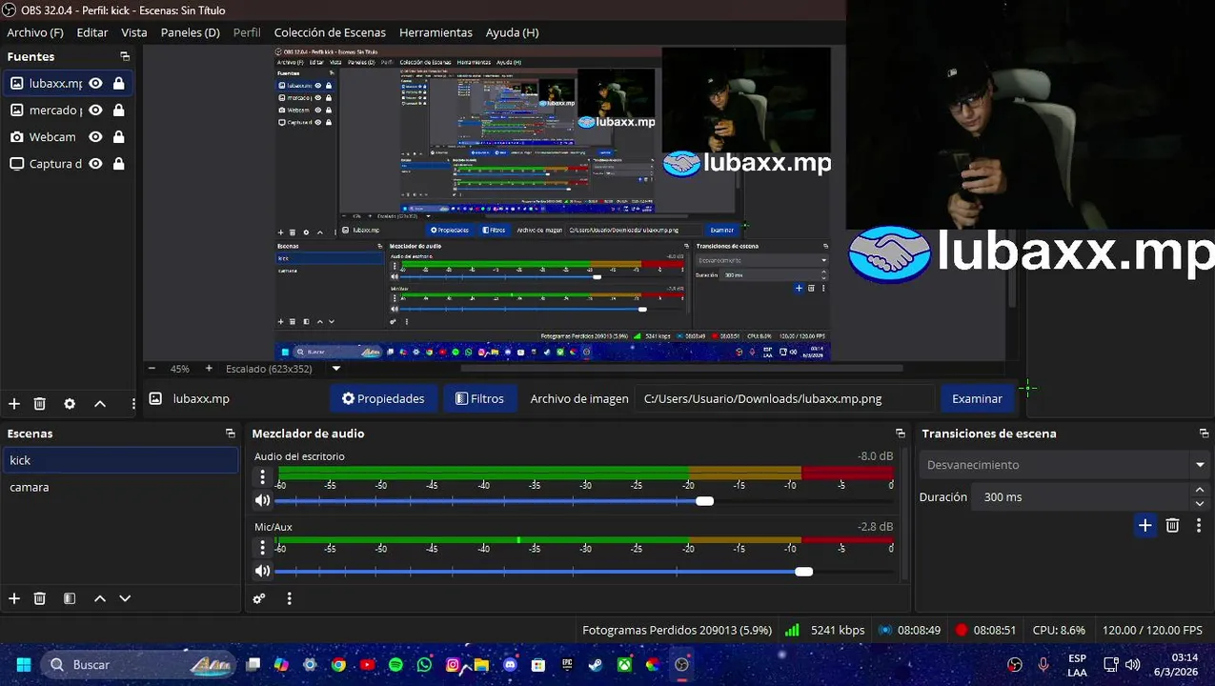The height and width of the screenshot is (686, 1215).
Task: Open the preview scaling dropdown arrow
Action: tap(335, 369)
